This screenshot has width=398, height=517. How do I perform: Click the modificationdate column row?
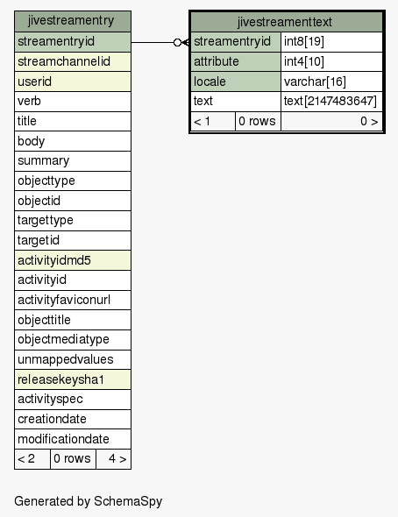[x=73, y=439]
